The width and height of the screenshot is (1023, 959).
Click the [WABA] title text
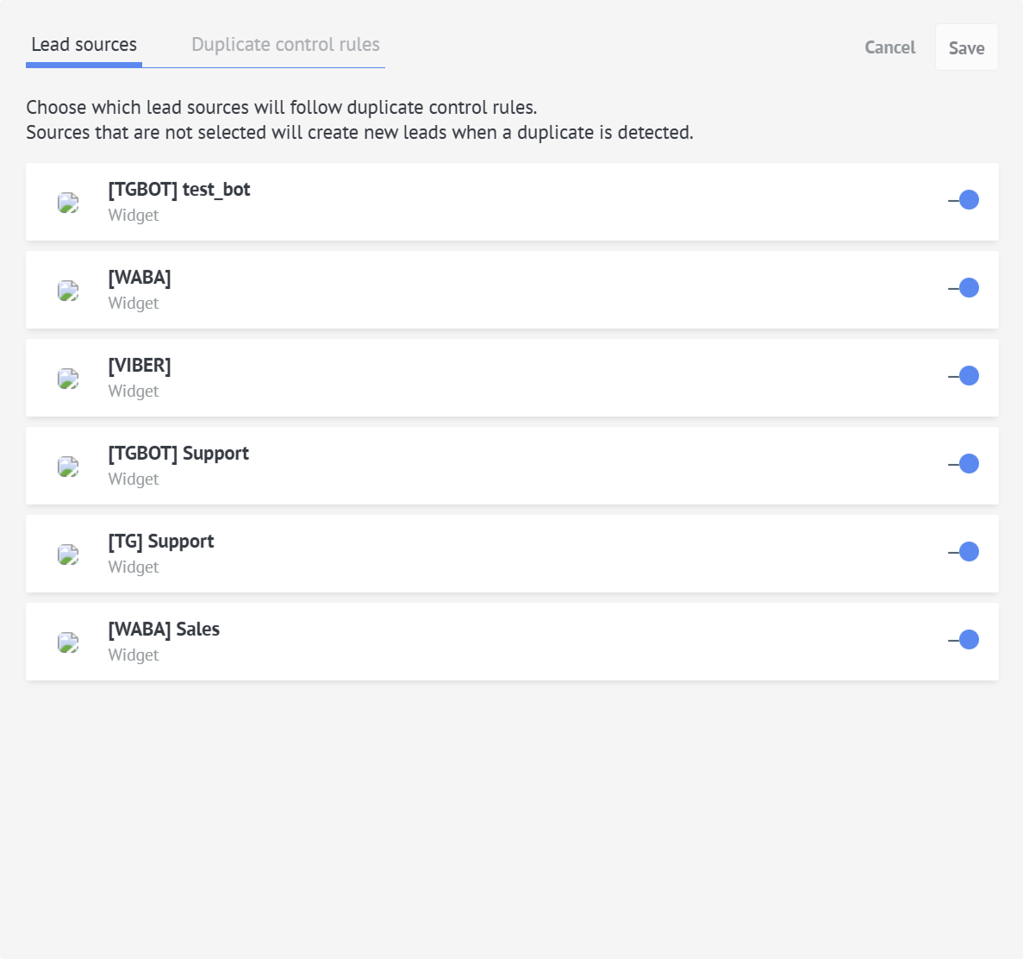click(x=140, y=278)
